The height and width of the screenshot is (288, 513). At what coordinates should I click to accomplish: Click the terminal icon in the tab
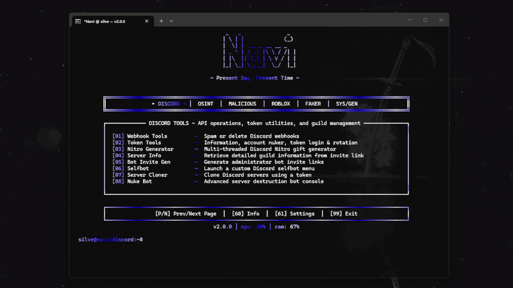click(78, 21)
